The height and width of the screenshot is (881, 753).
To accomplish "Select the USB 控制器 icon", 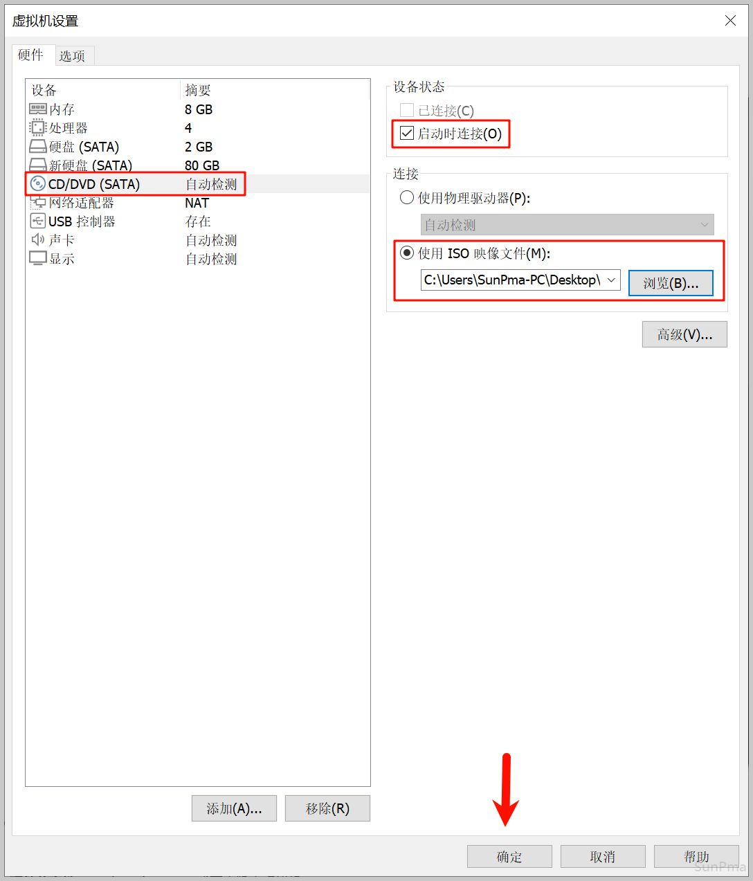I will (x=38, y=221).
